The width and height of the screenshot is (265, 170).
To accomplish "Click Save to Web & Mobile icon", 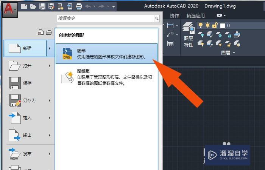I will [x=70, y=6].
